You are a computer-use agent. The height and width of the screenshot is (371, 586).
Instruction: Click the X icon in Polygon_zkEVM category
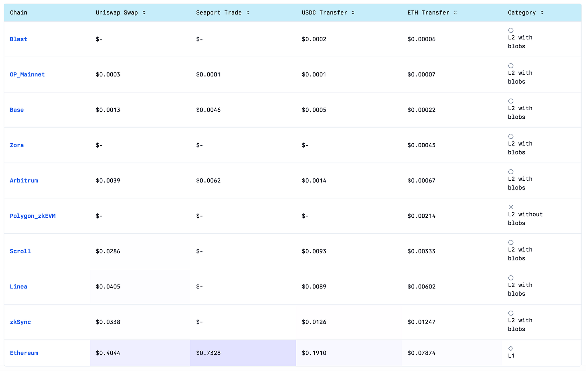(x=511, y=207)
